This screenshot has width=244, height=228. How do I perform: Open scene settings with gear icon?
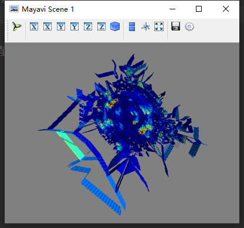coord(189,26)
